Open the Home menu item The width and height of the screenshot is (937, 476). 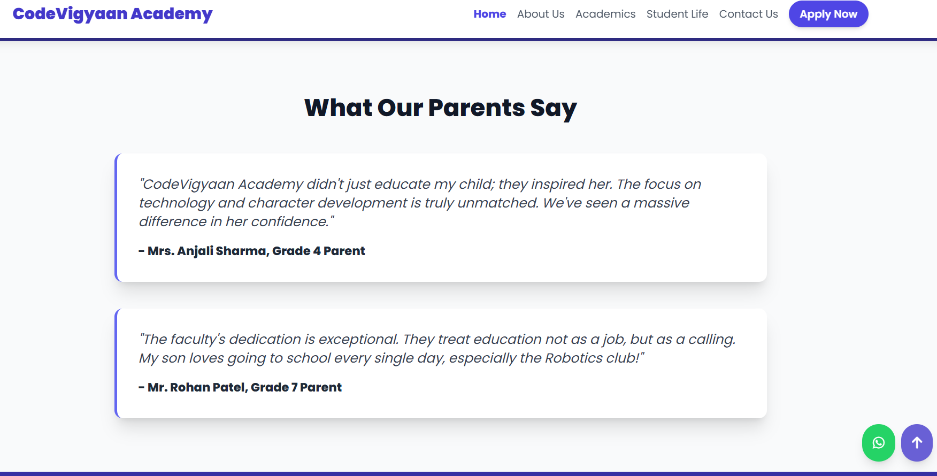point(489,14)
